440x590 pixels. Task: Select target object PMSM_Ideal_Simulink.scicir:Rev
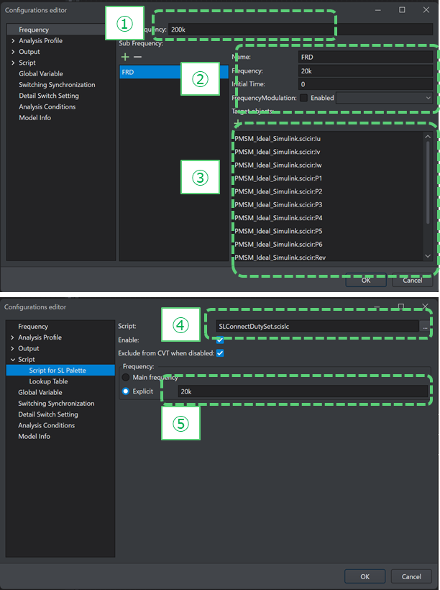tap(280, 258)
